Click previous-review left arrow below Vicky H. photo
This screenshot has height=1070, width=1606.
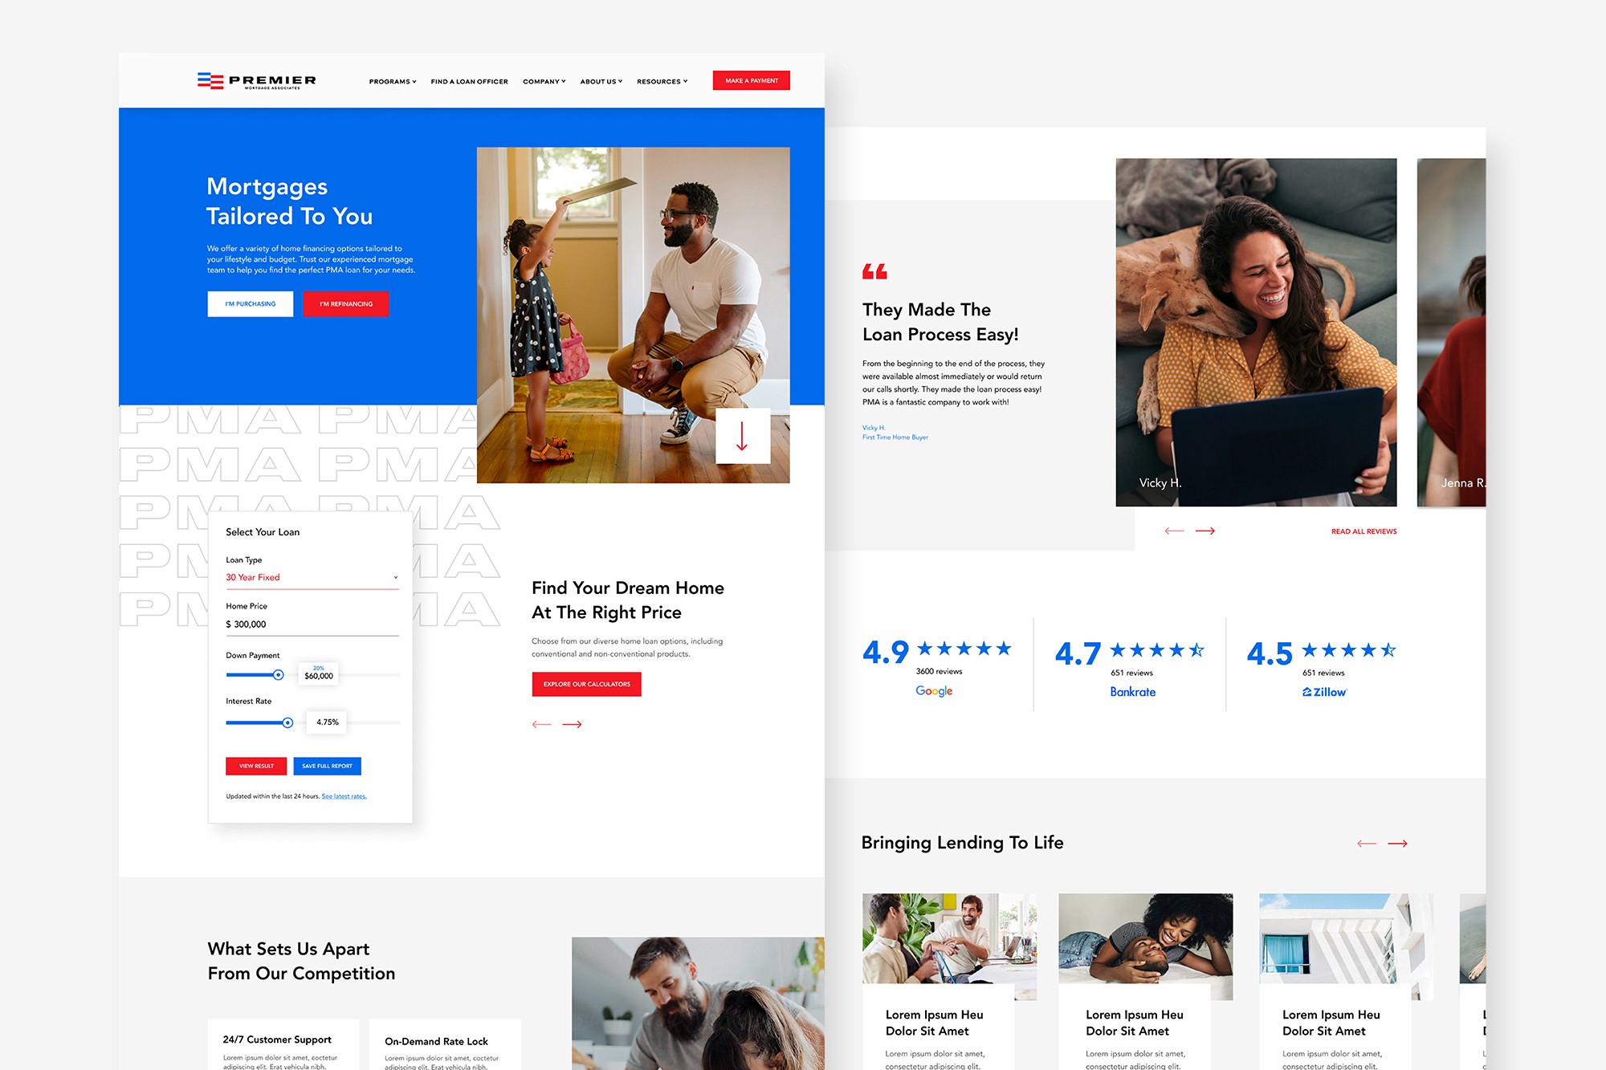(1174, 531)
